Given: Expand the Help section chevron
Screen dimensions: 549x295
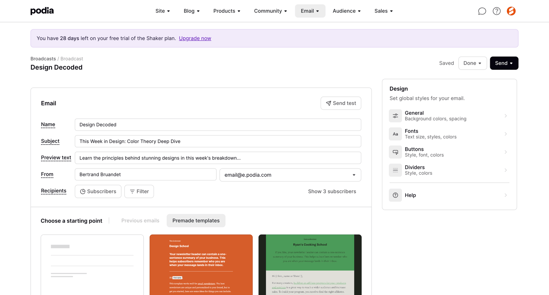Looking at the screenshot, I should pos(506,195).
